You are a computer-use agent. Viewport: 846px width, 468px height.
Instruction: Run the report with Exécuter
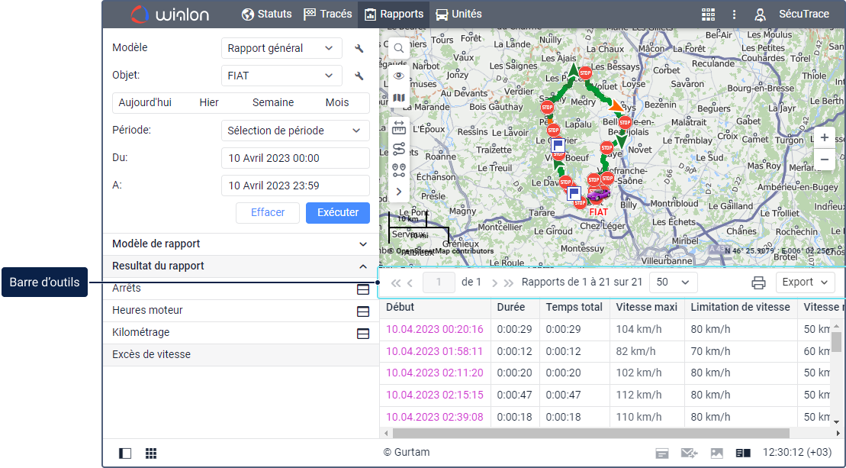(338, 213)
